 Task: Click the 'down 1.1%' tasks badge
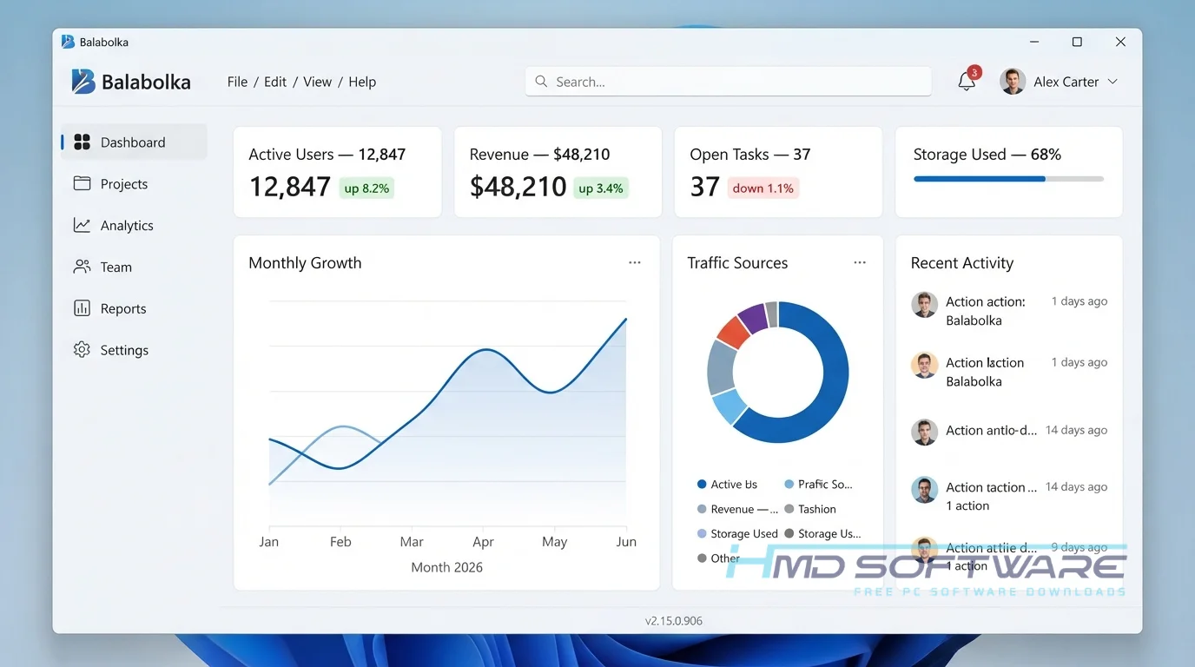point(763,188)
